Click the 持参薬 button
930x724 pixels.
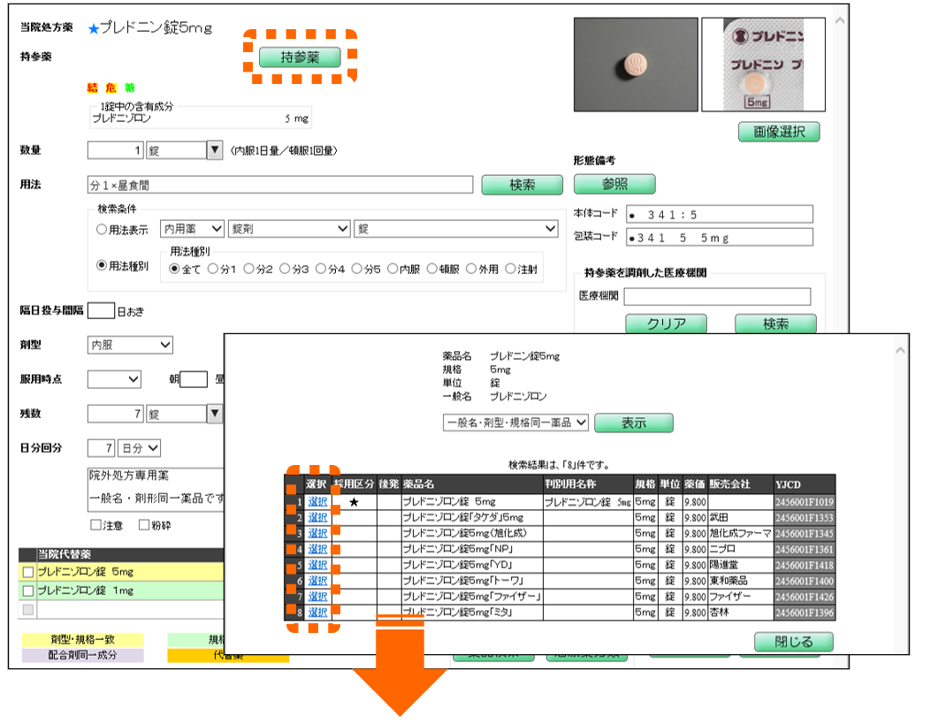coord(300,57)
